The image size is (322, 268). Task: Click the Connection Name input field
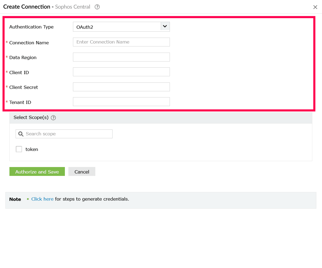[x=121, y=42]
